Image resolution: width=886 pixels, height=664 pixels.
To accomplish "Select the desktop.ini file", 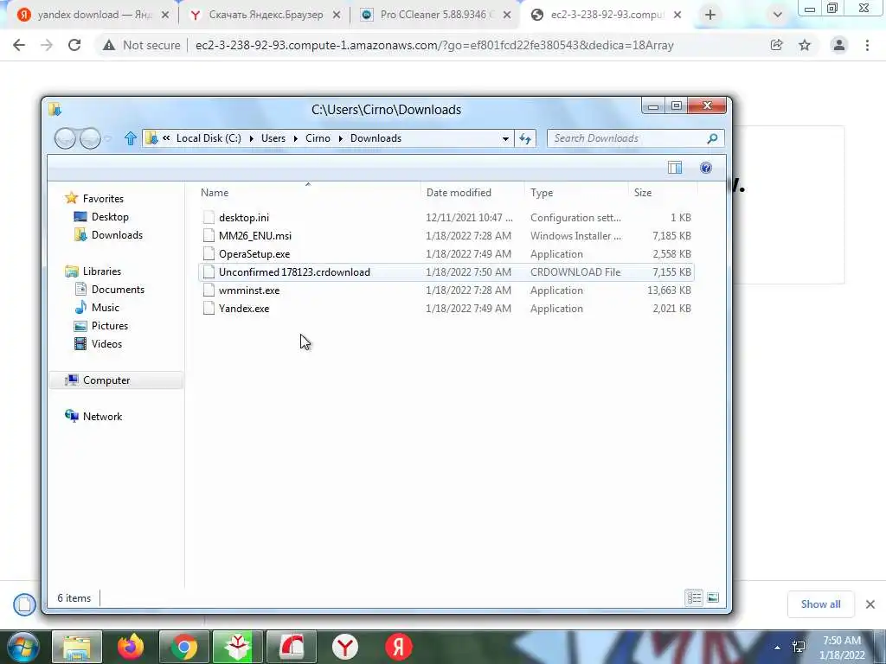I will coord(446,217).
